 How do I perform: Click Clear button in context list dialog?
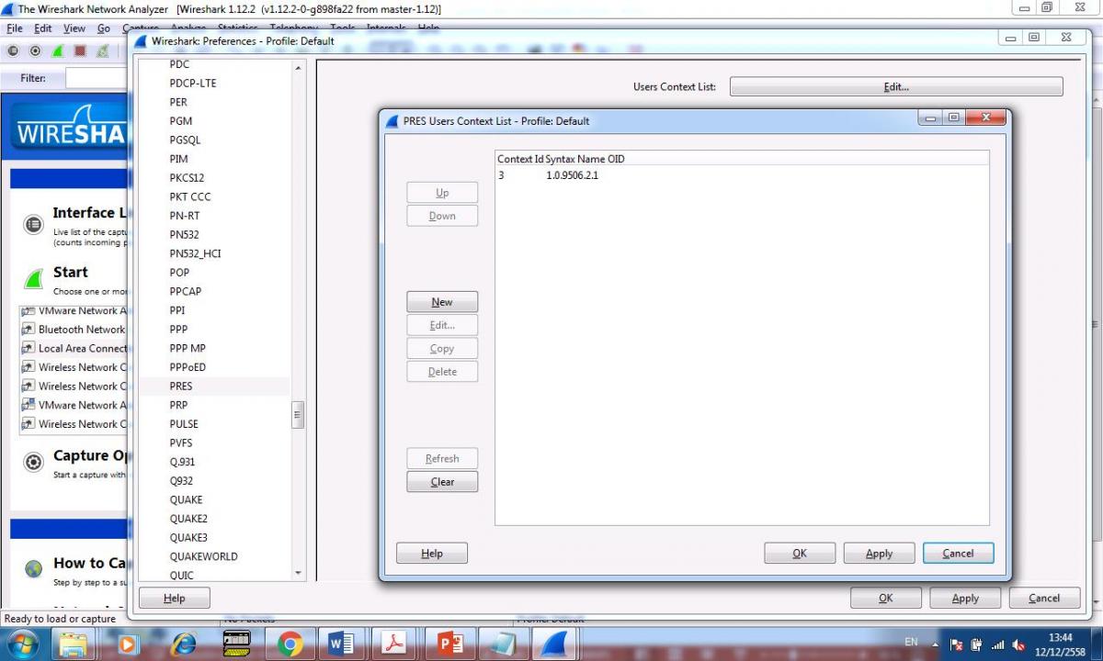coord(442,482)
